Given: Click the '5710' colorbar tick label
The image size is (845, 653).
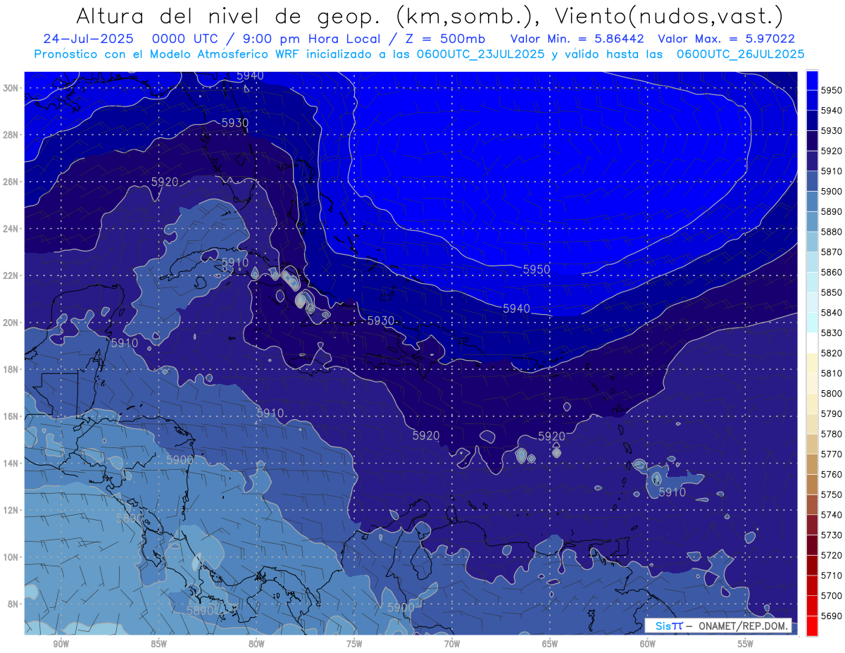Looking at the screenshot, I should pyautogui.click(x=831, y=576).
